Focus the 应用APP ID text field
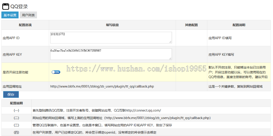This screenshot has height=136, width=273. click(111, 38)
